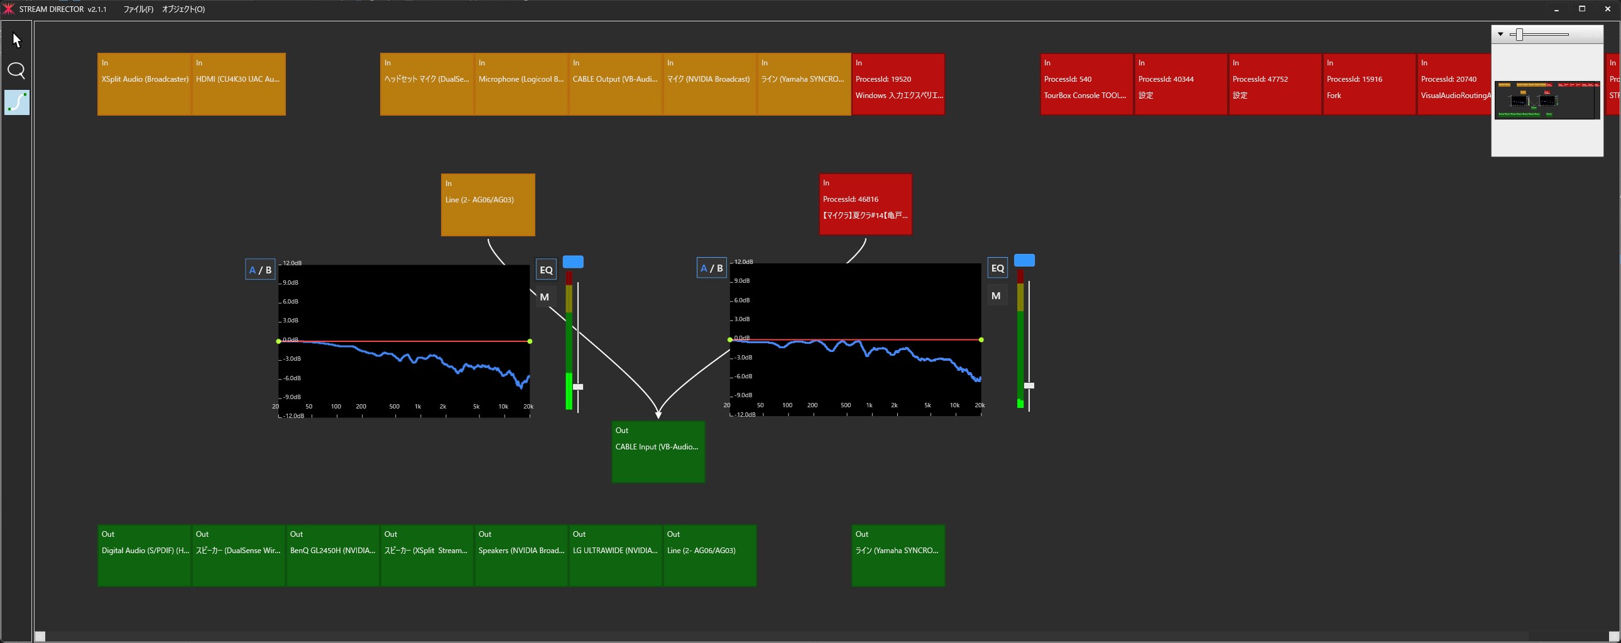
Task: Click left equalizer volume fader handle
Action: [578, 387]
